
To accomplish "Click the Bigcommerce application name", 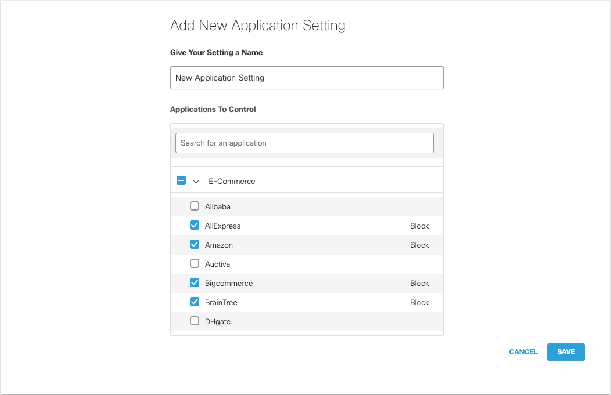I will 229,283.
